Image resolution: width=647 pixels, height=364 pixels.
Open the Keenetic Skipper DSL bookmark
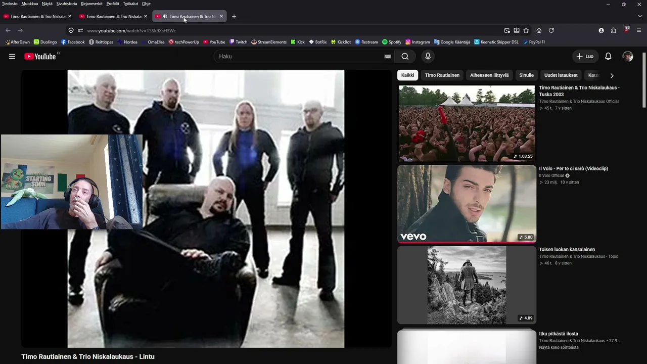pyautogui.click(x=496, y=42)
